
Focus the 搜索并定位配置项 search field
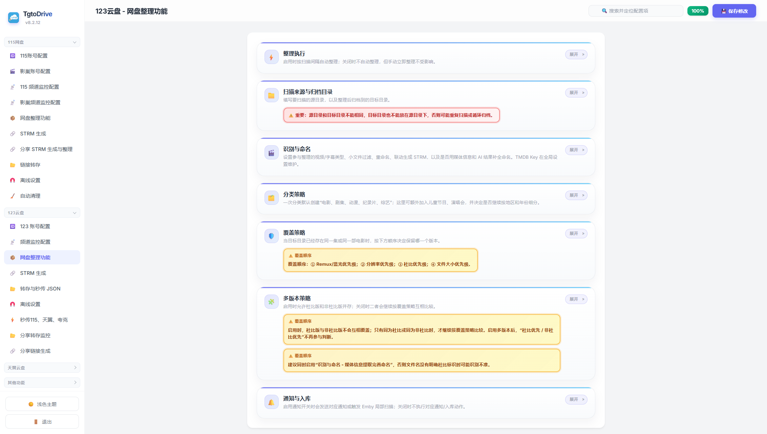pos(636,11)
